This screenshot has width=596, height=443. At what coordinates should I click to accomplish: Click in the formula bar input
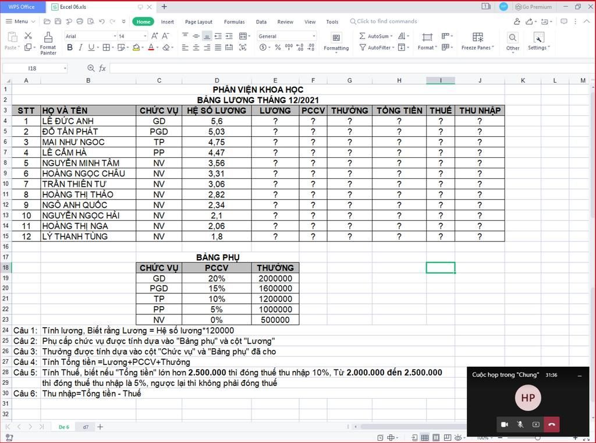coord(352,68)
